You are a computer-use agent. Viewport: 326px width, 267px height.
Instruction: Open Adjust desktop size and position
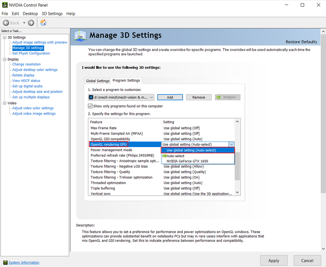tap(37, 92)
